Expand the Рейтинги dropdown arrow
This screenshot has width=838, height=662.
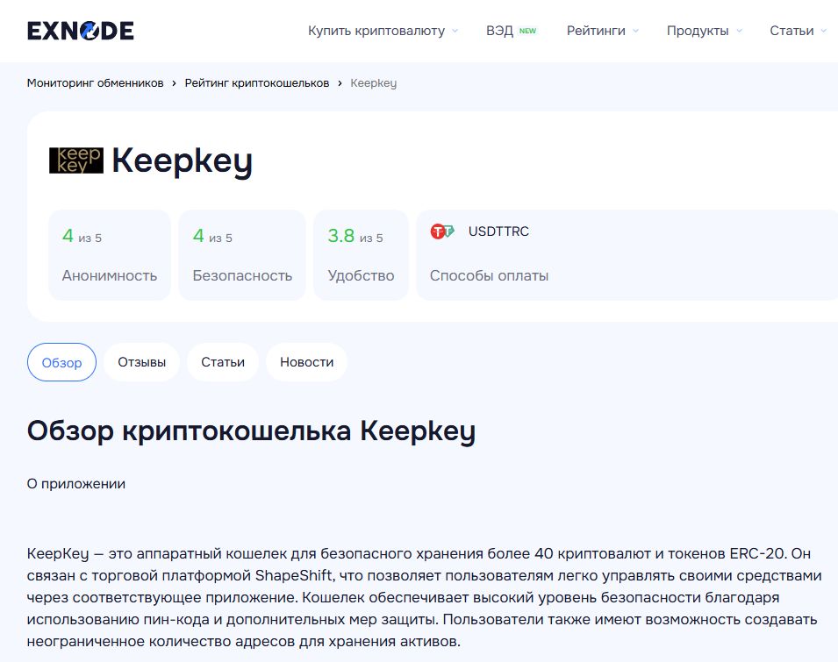[x=635, y=31]
